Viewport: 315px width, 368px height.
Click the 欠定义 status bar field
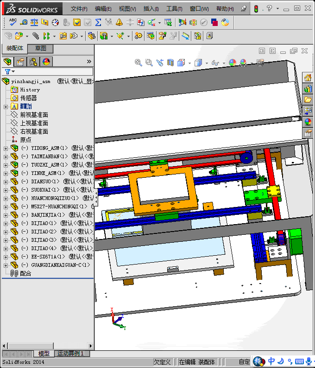[162, 362]
